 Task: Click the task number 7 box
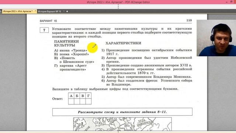point(44,30)
